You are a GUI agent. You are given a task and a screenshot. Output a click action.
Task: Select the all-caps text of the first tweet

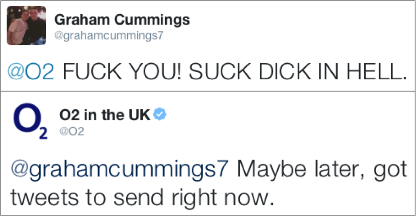click(x=235, y=72)
